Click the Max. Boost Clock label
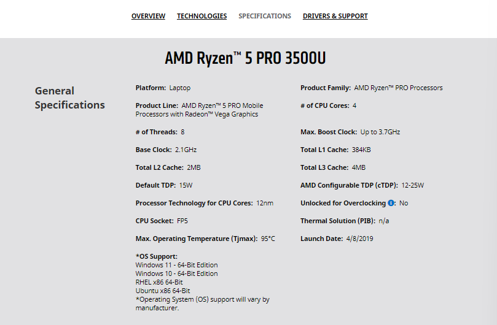 (x=329, y=132)
